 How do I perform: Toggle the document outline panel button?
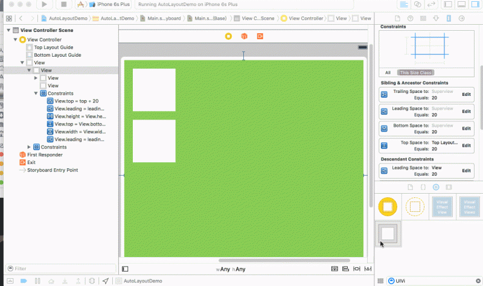point(125,269)
